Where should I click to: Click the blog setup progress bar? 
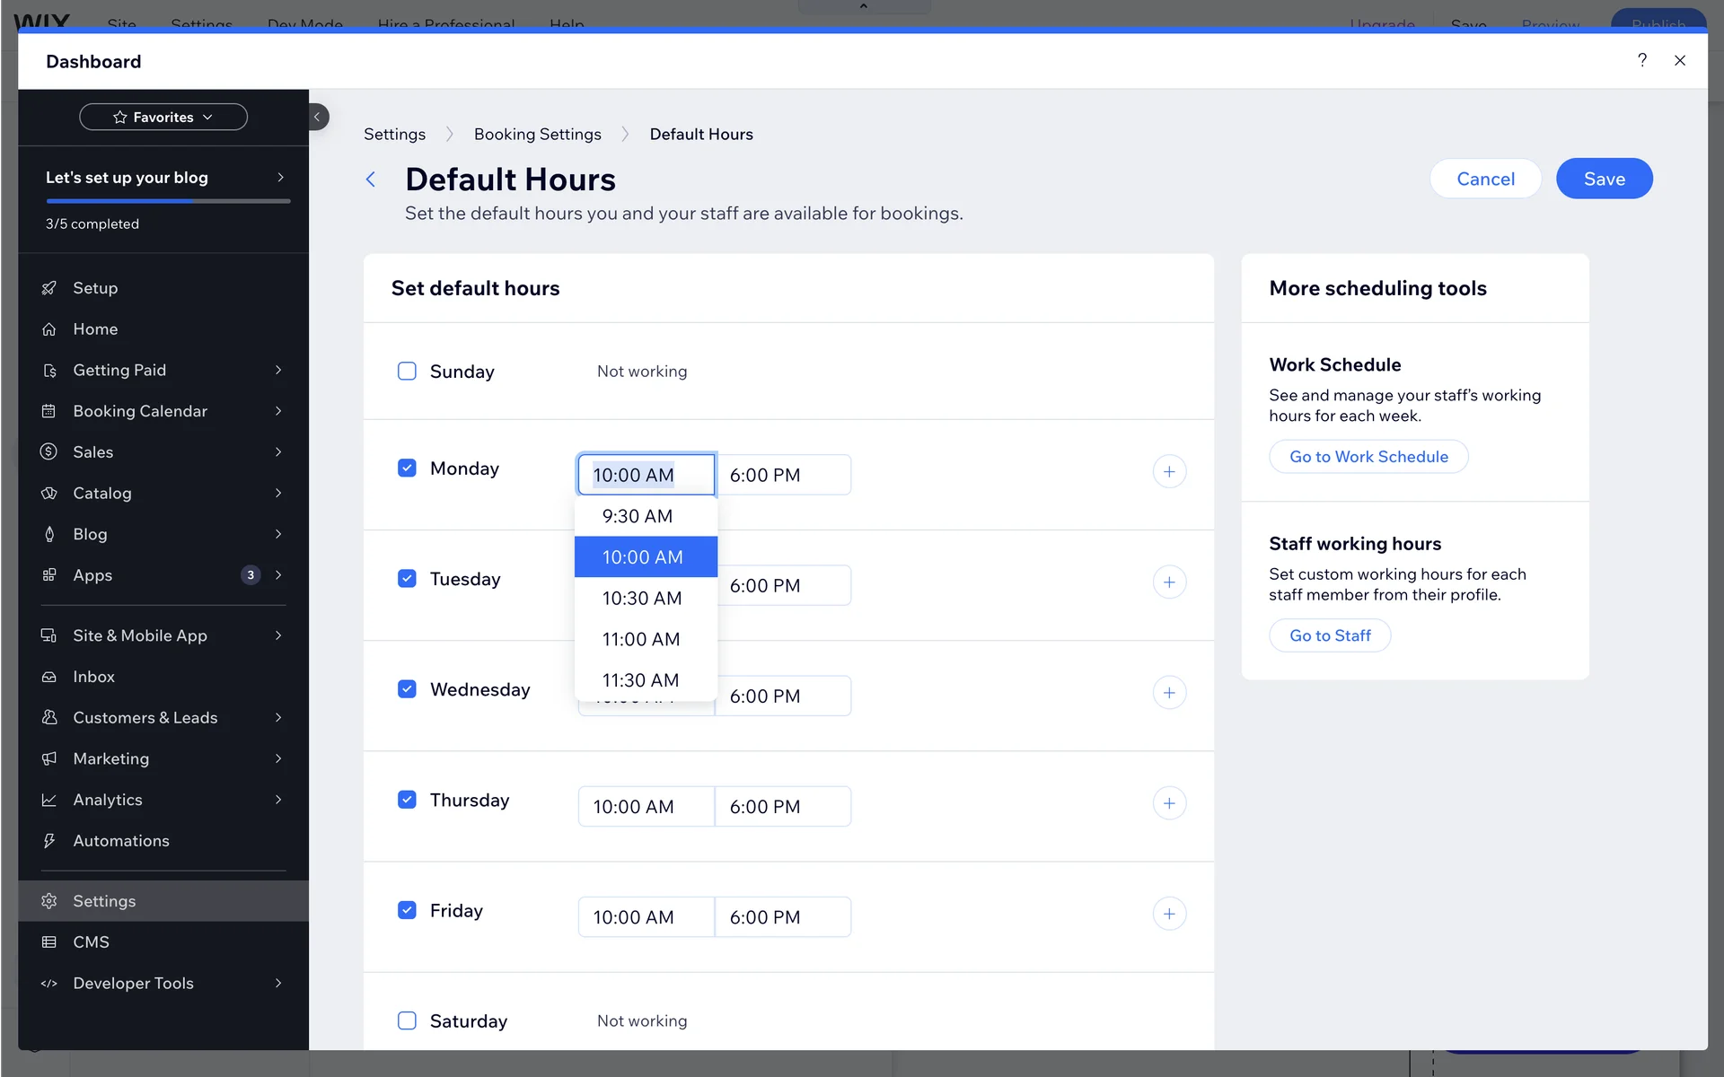click(168, 202)
